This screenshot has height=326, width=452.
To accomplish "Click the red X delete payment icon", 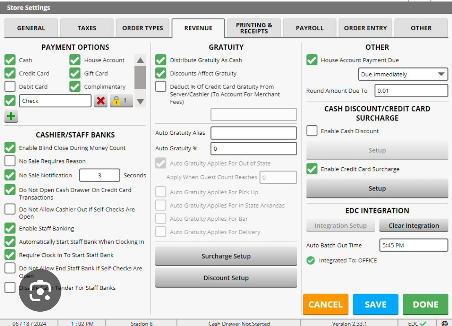I will tap(100, 101).
